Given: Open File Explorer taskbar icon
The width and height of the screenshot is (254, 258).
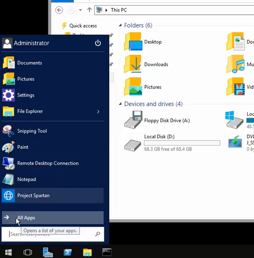Looking at the screenshot, I should coord(87,252).
